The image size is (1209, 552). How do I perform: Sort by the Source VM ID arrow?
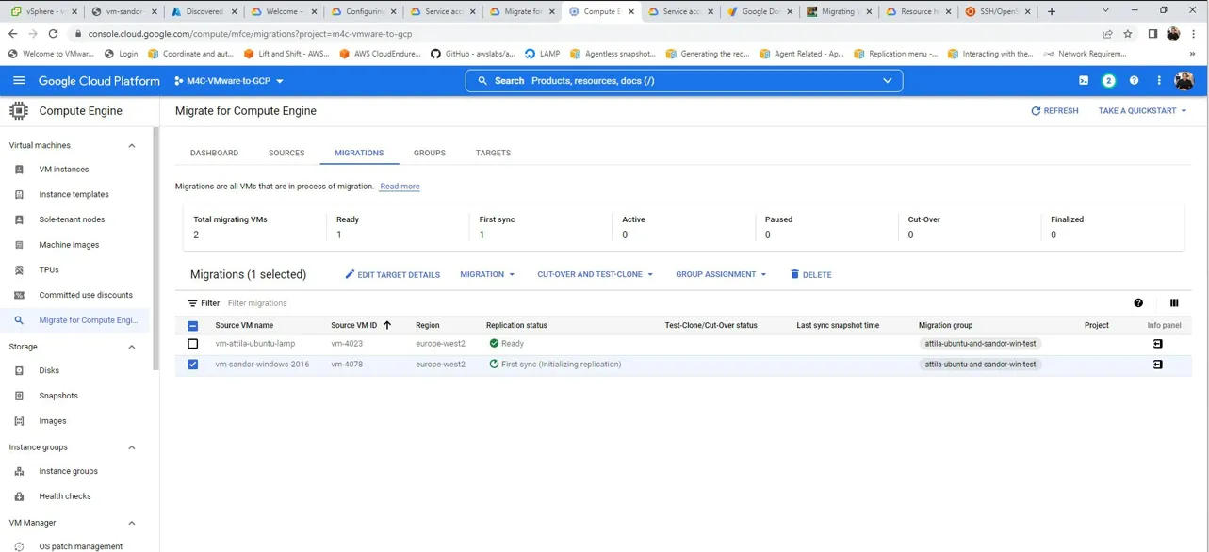[x=387, y=325]
